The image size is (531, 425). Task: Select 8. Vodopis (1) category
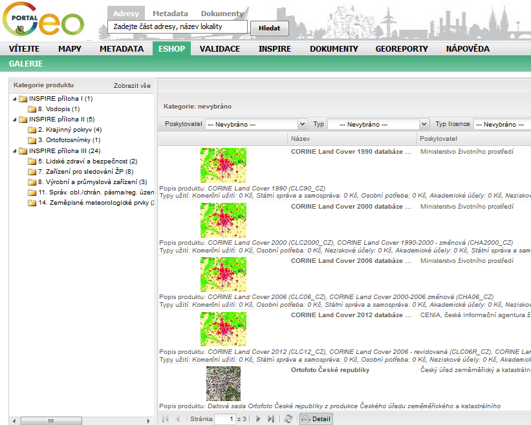59,109
